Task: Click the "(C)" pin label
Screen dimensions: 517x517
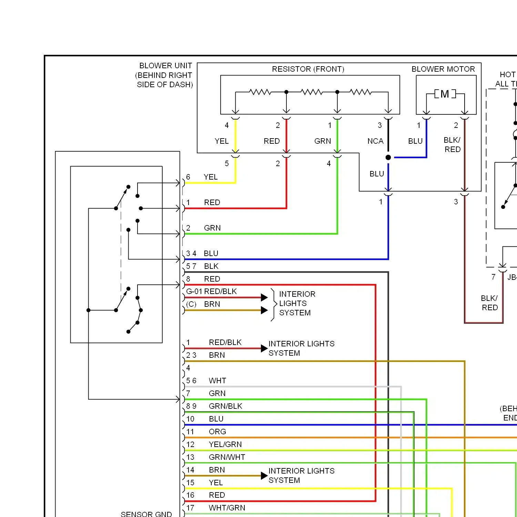Action: (x=191, y=304)
